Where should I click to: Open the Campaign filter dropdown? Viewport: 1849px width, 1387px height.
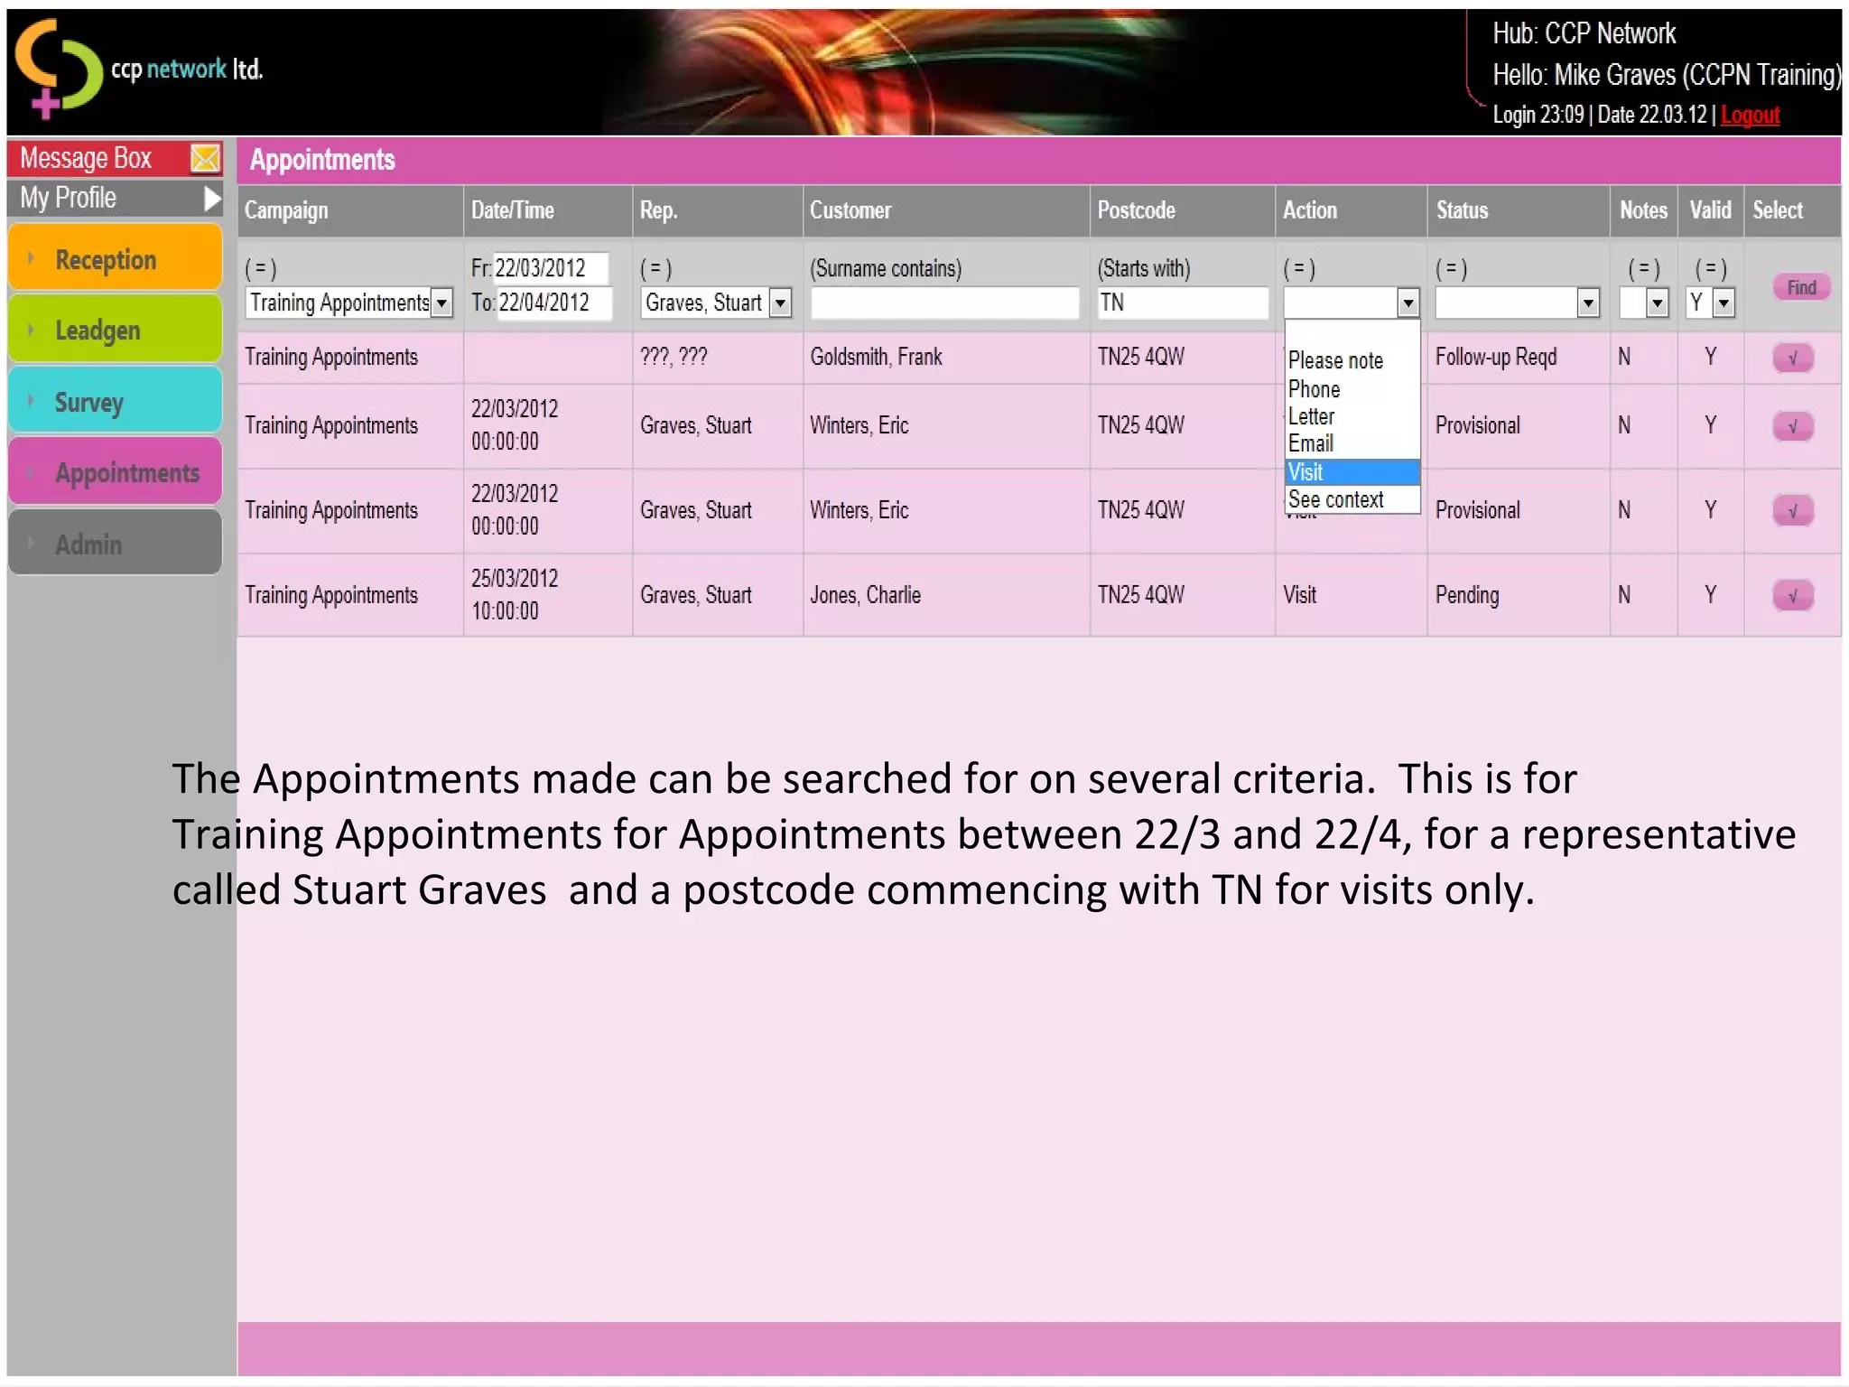tap(441, 303)
